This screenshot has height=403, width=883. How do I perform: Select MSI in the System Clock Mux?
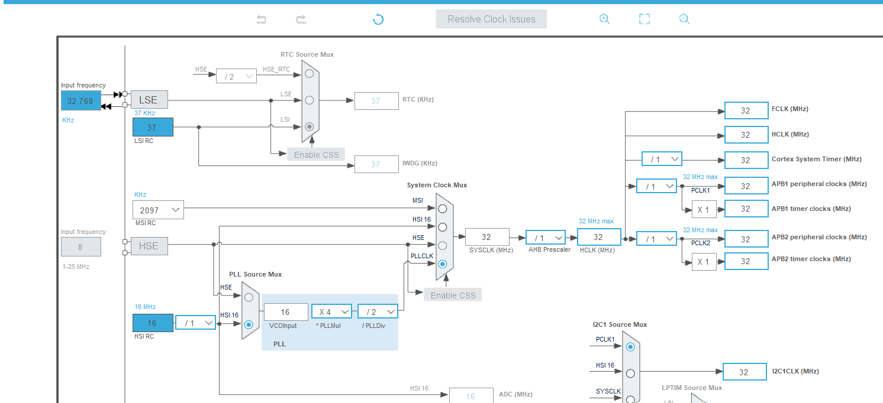click(442, 208)
